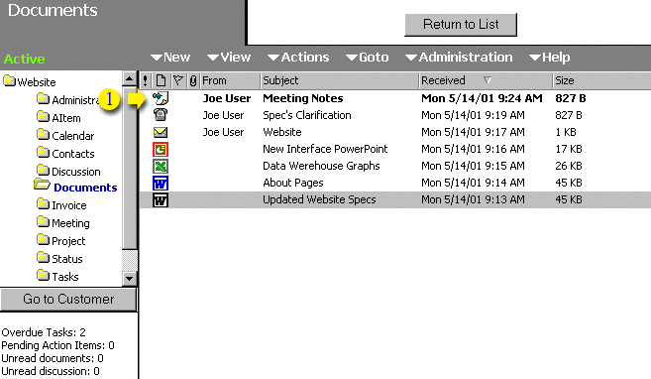Sort list by Received column header text

tap(443, 80)
